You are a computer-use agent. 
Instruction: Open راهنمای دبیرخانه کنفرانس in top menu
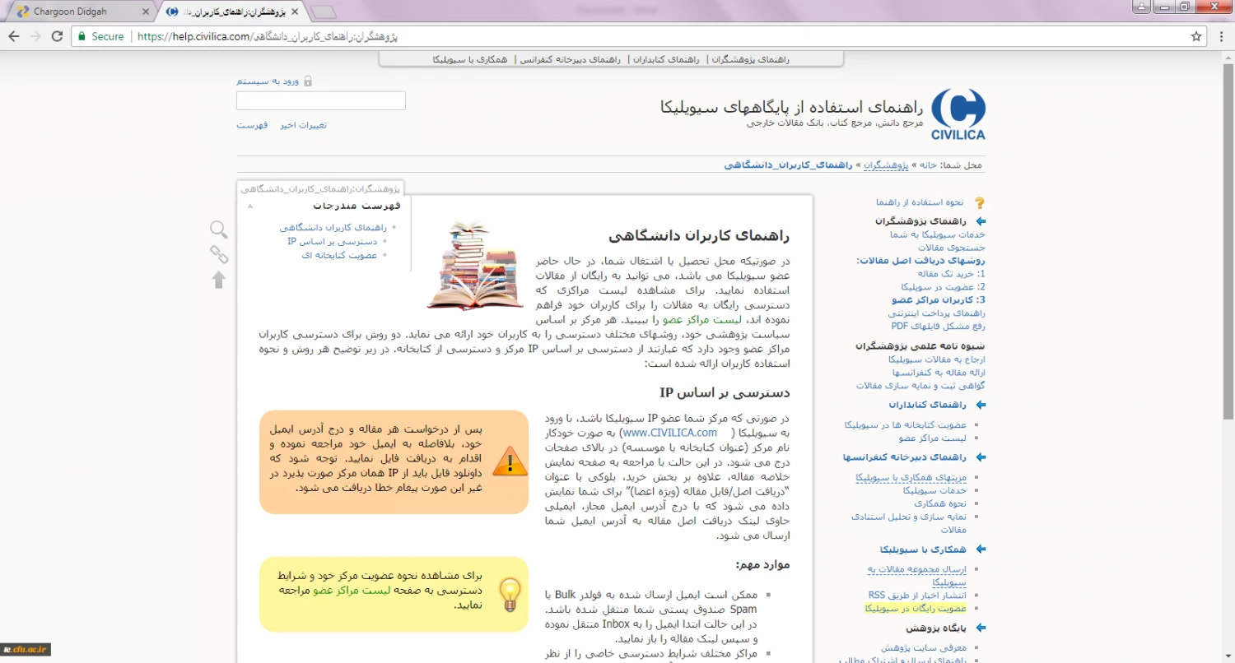571,59
